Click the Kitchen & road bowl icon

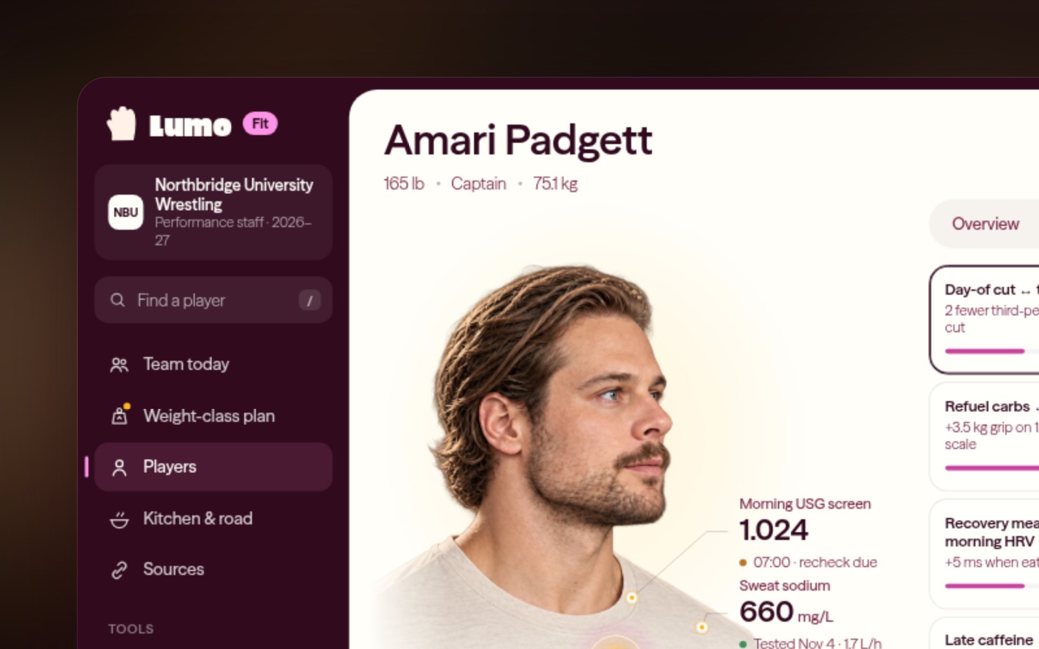click(119, 519)
